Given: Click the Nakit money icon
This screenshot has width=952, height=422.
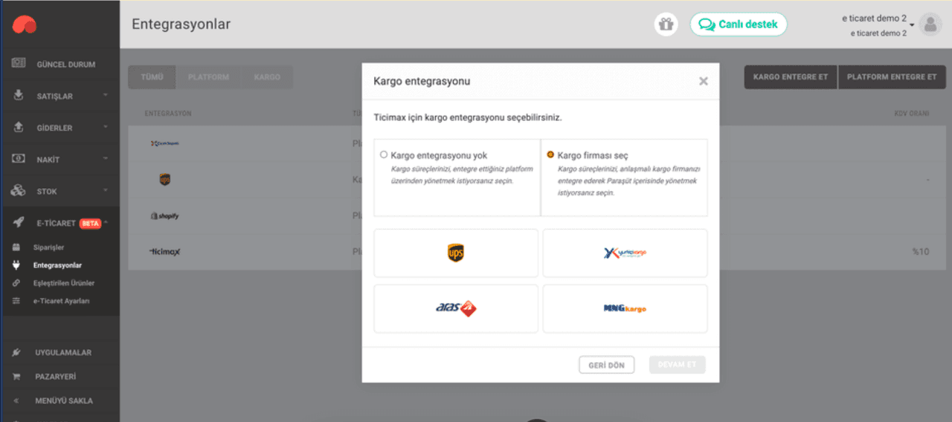Looking at the screenshot, I should point(19,159).
